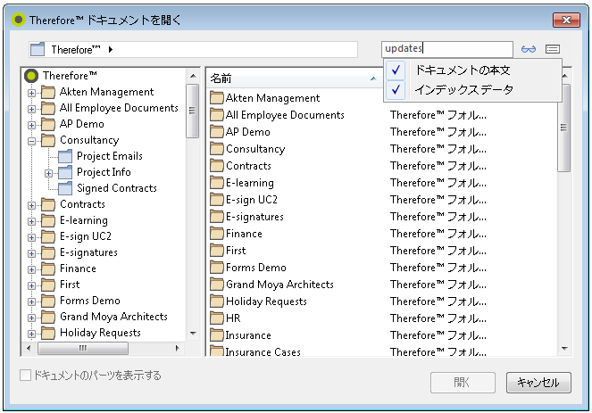Image resolution: width=592 pixels, height=413 pixels.
Task: Click breadcrumb arrow after Therefore™
Action: pyautogui.click(x=110, y=49)
